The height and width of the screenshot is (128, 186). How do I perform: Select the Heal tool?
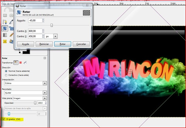[5, 41]
